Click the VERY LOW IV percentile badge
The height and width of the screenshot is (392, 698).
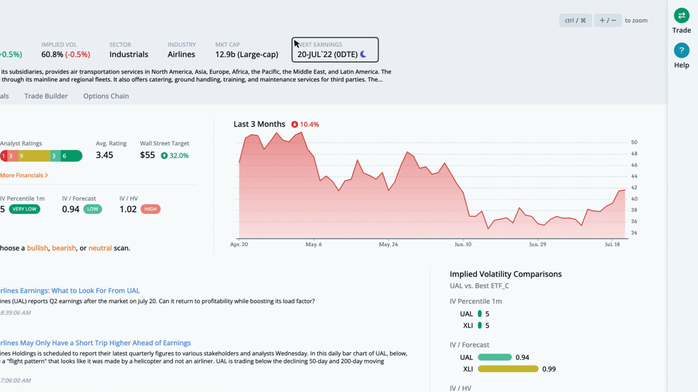click(24, 209)
